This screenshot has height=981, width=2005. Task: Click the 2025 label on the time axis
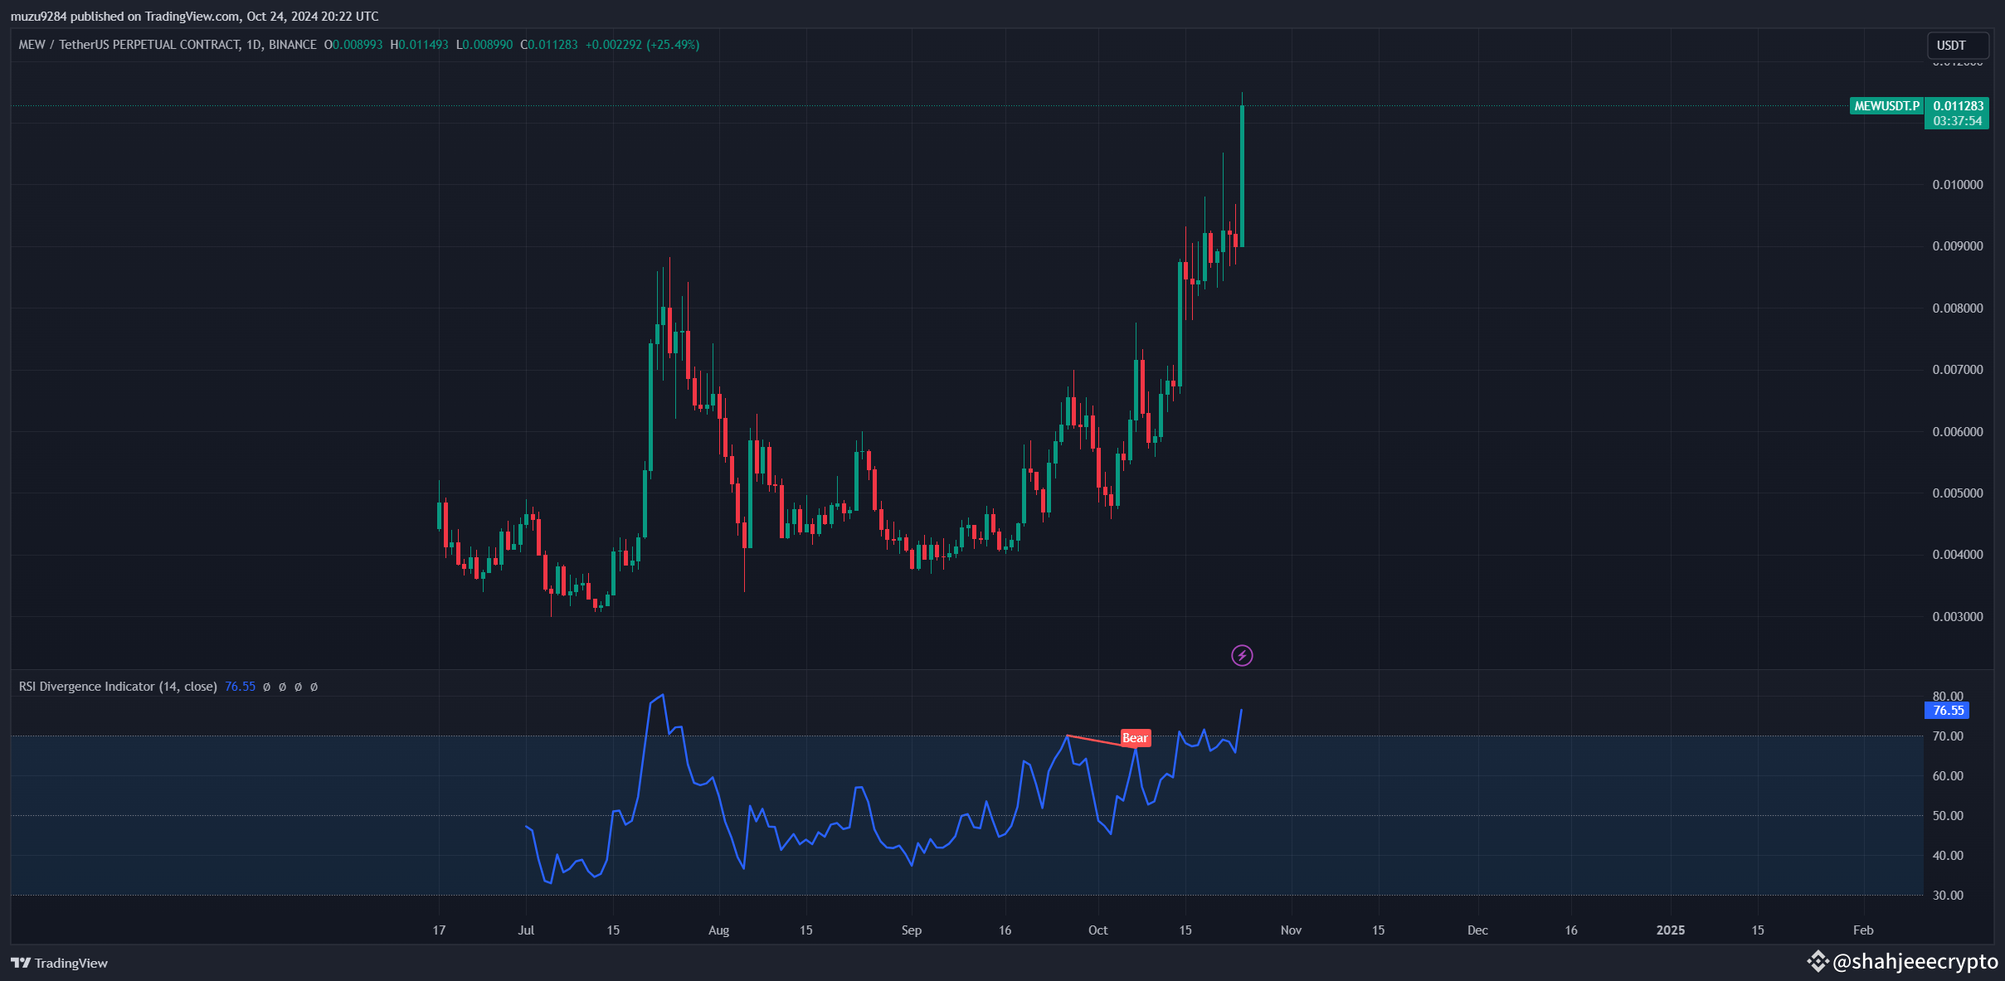(1670, 930)
